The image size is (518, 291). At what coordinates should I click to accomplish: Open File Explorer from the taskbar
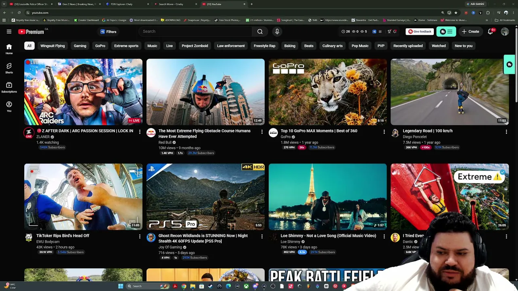[x=193, y=286]
